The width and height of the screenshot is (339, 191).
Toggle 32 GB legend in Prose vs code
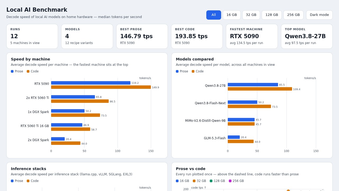tap(199, 181)
